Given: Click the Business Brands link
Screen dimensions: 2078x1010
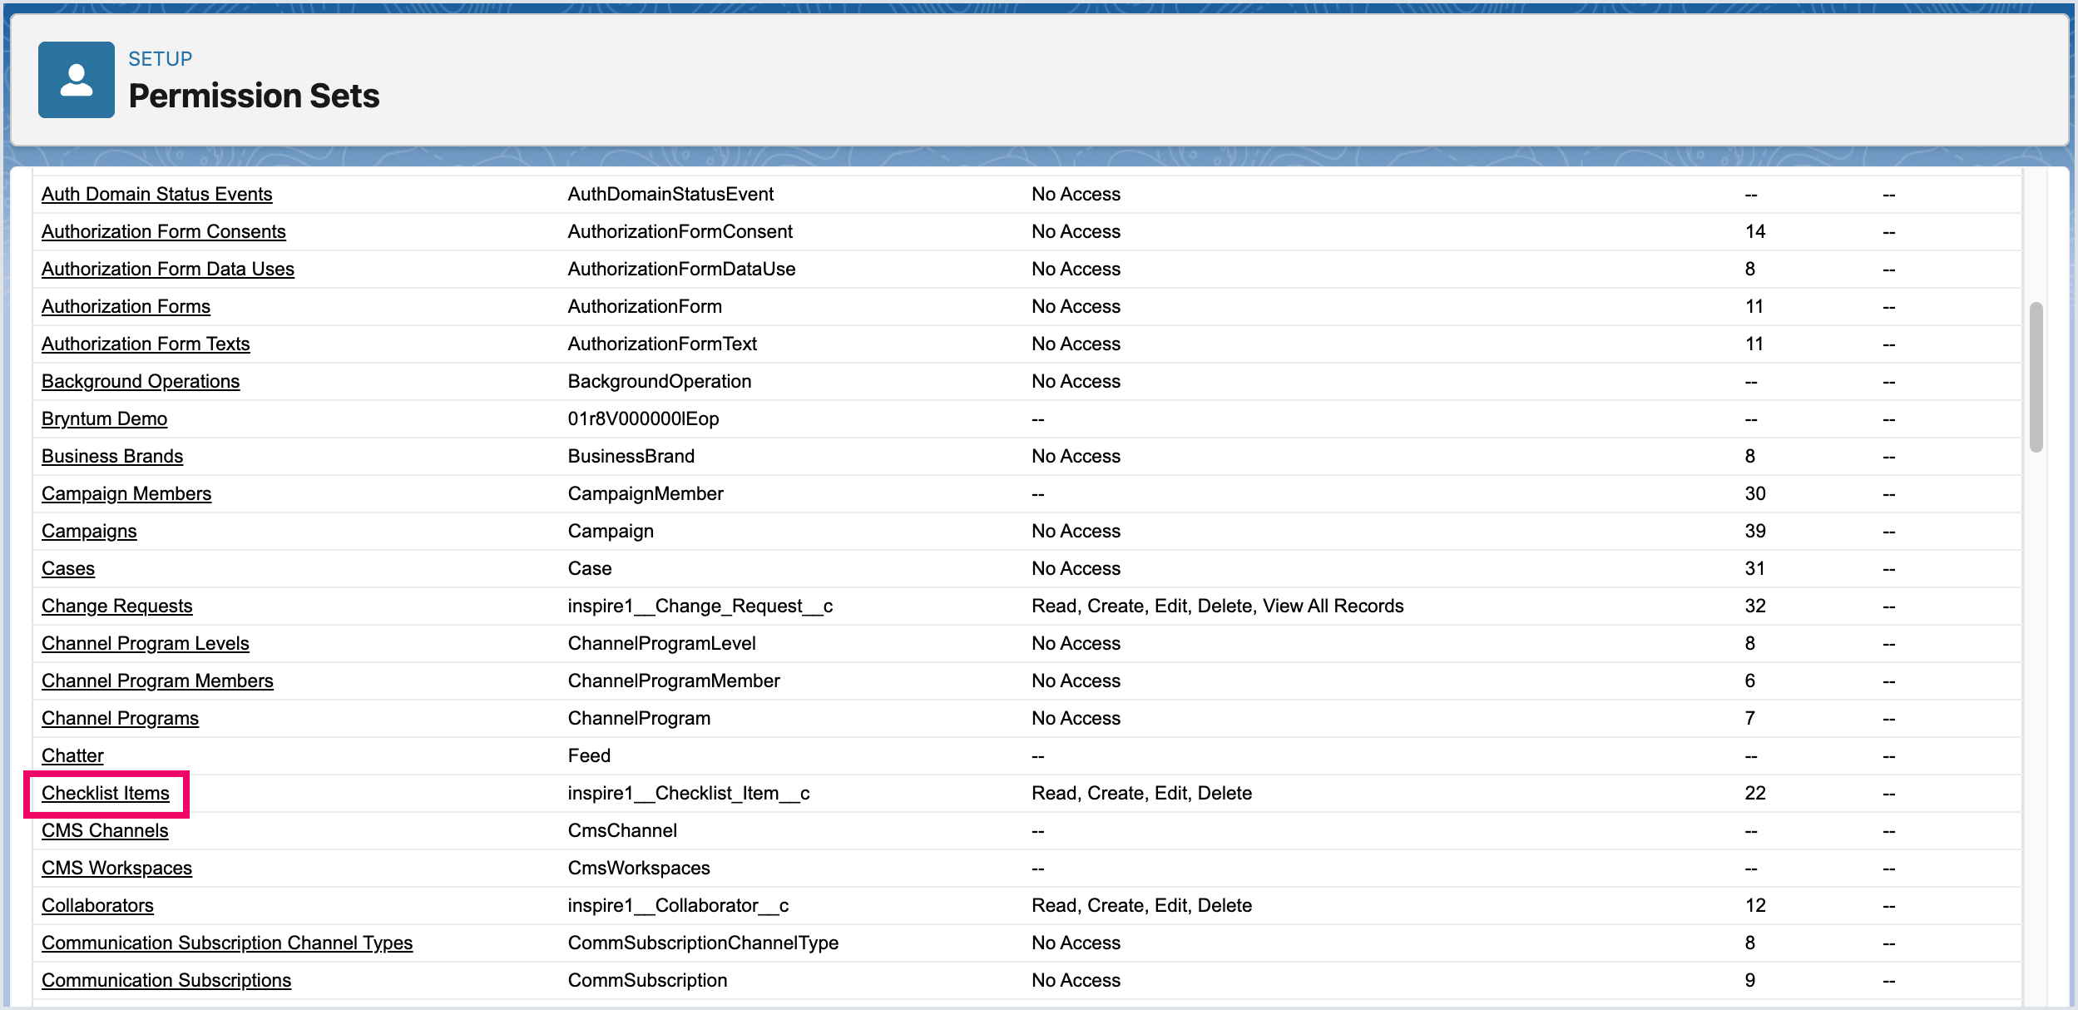Looking at the screenshot, I should pyautogui.click(x=112, y=456).
